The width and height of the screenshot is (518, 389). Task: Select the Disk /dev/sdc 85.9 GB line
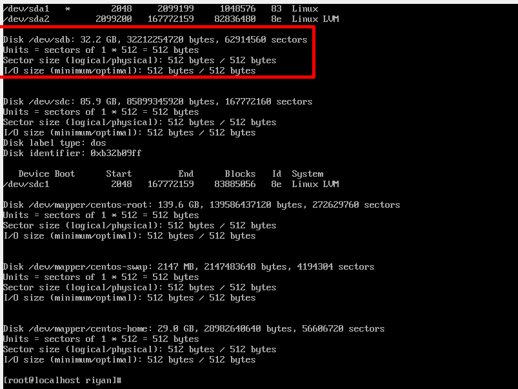pyautogui.click(x=155, y=101)
